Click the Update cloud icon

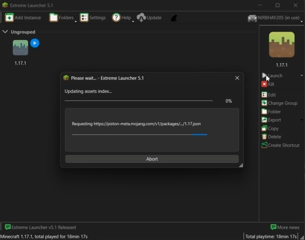[141, 17]
